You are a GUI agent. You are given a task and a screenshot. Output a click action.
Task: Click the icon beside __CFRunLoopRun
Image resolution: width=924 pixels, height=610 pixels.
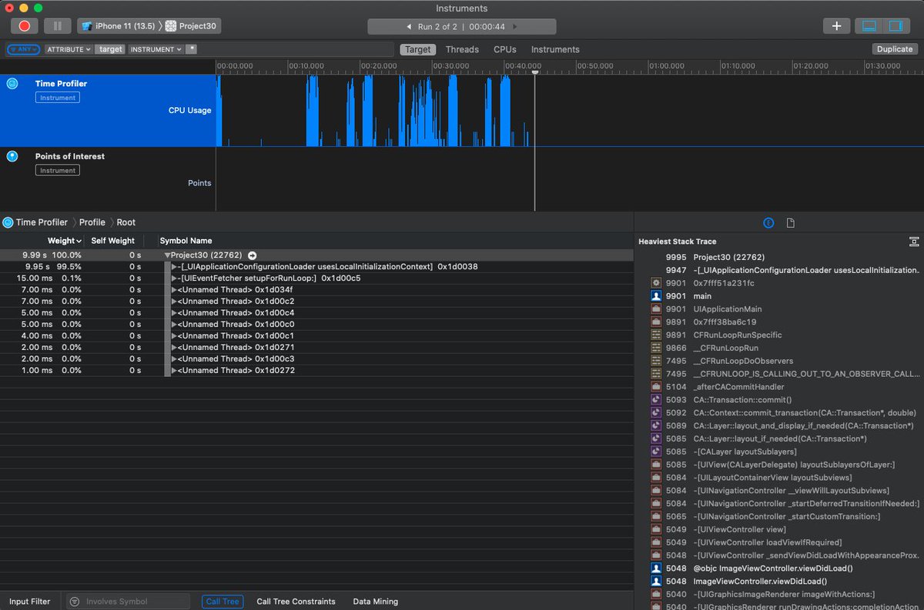657,348
